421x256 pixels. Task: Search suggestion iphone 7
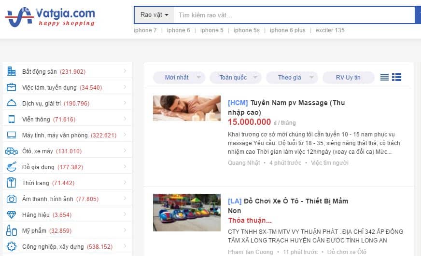tap(145, 30)
